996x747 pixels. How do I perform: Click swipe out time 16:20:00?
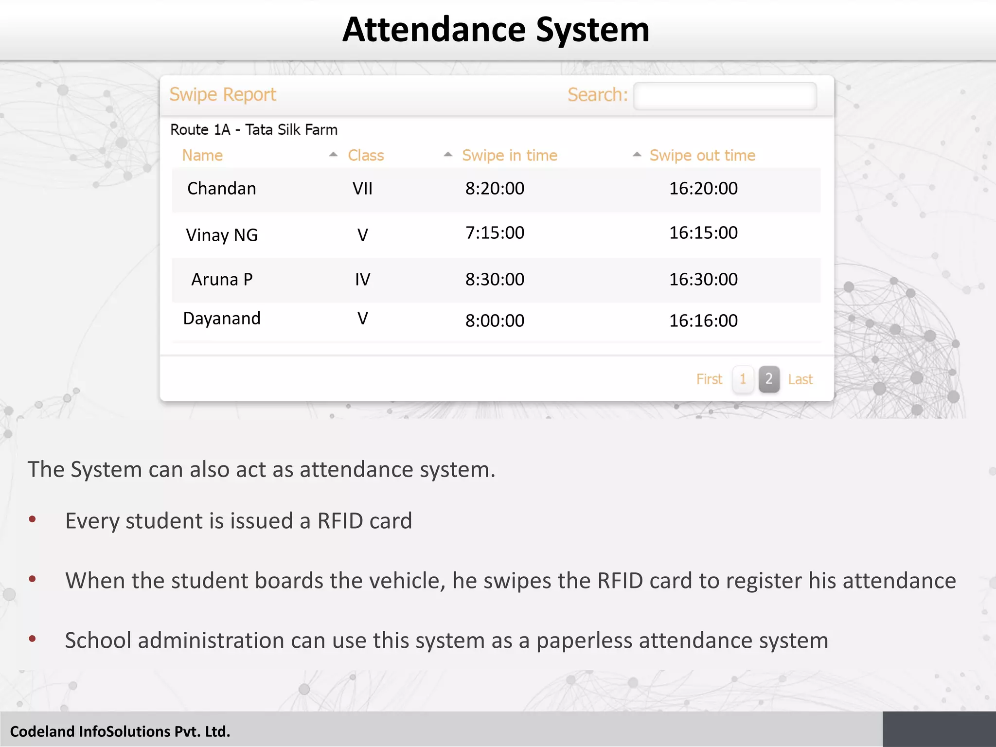pyautogui.click(x=703, y=189)
